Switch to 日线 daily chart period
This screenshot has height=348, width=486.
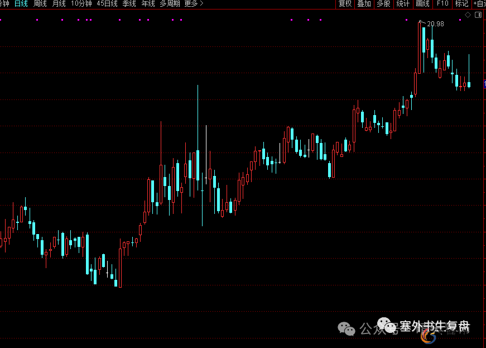[x=21, y=4]
